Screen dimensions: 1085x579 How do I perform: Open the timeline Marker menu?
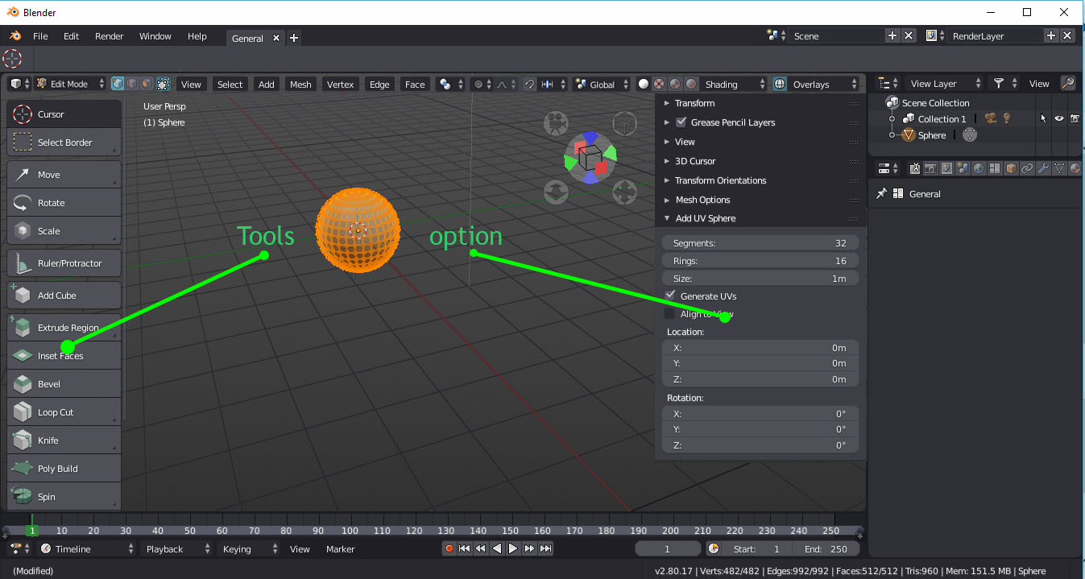pyautogui.click(x=340, y=548)
